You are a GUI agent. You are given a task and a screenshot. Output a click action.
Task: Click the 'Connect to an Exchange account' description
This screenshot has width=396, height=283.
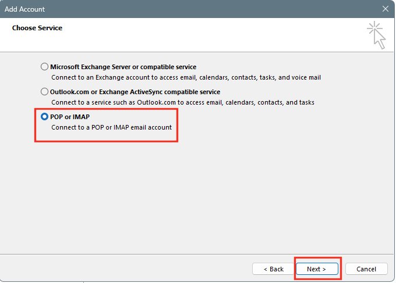pyautogui.click(x=186, y=77)
